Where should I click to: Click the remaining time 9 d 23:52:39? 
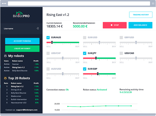pos(126,92)
